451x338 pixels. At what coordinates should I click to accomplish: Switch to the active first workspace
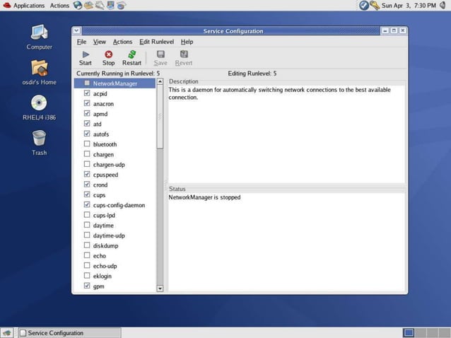click(409, 333)
